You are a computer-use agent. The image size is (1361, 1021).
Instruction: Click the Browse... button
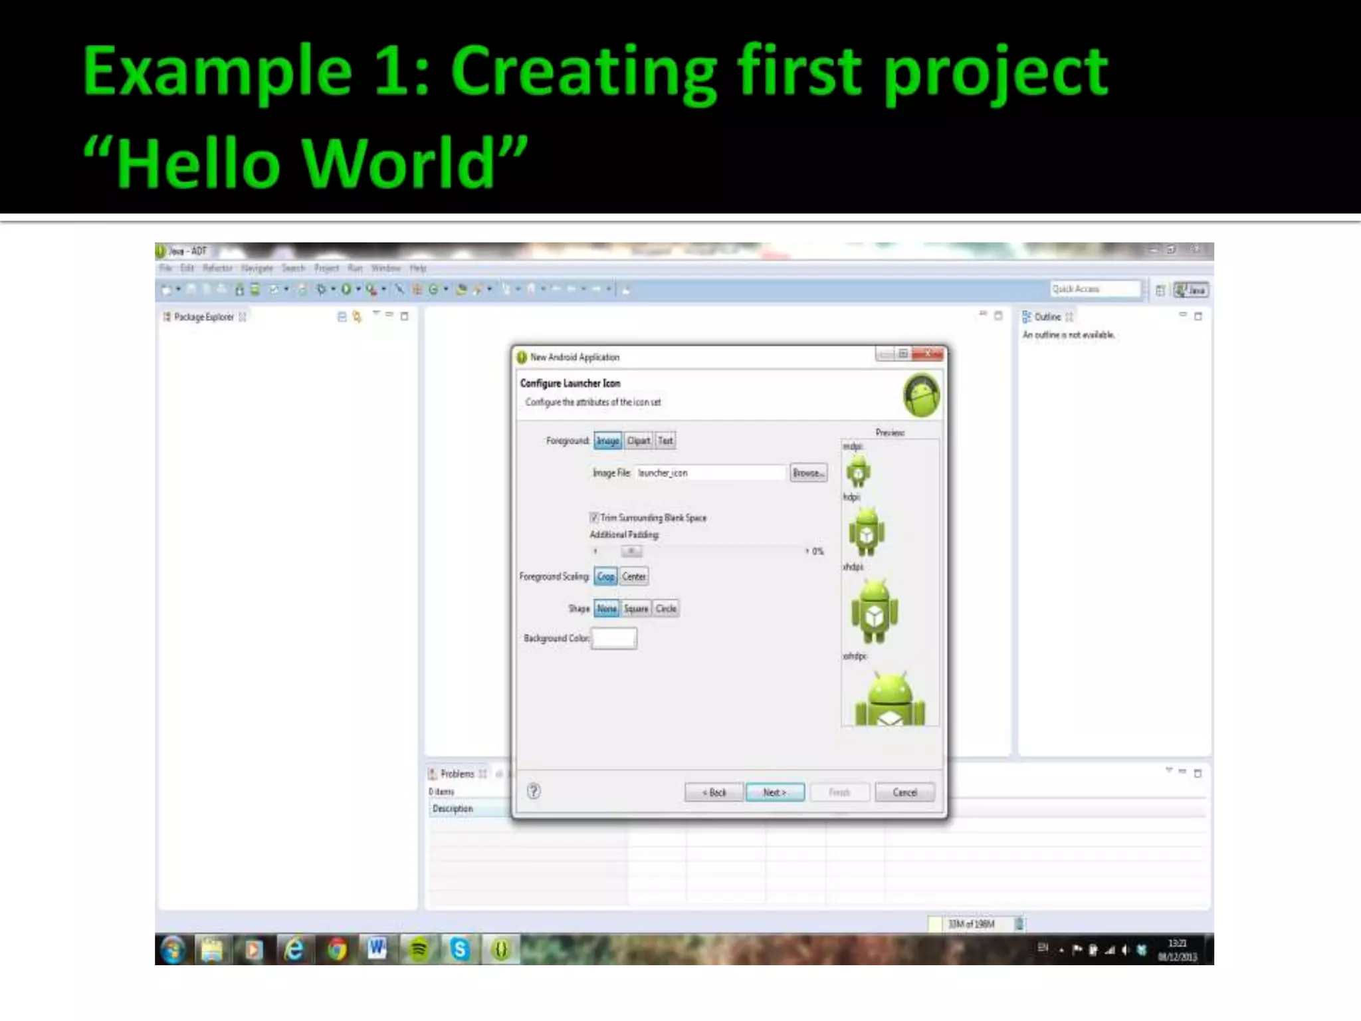tap(808, 473)
